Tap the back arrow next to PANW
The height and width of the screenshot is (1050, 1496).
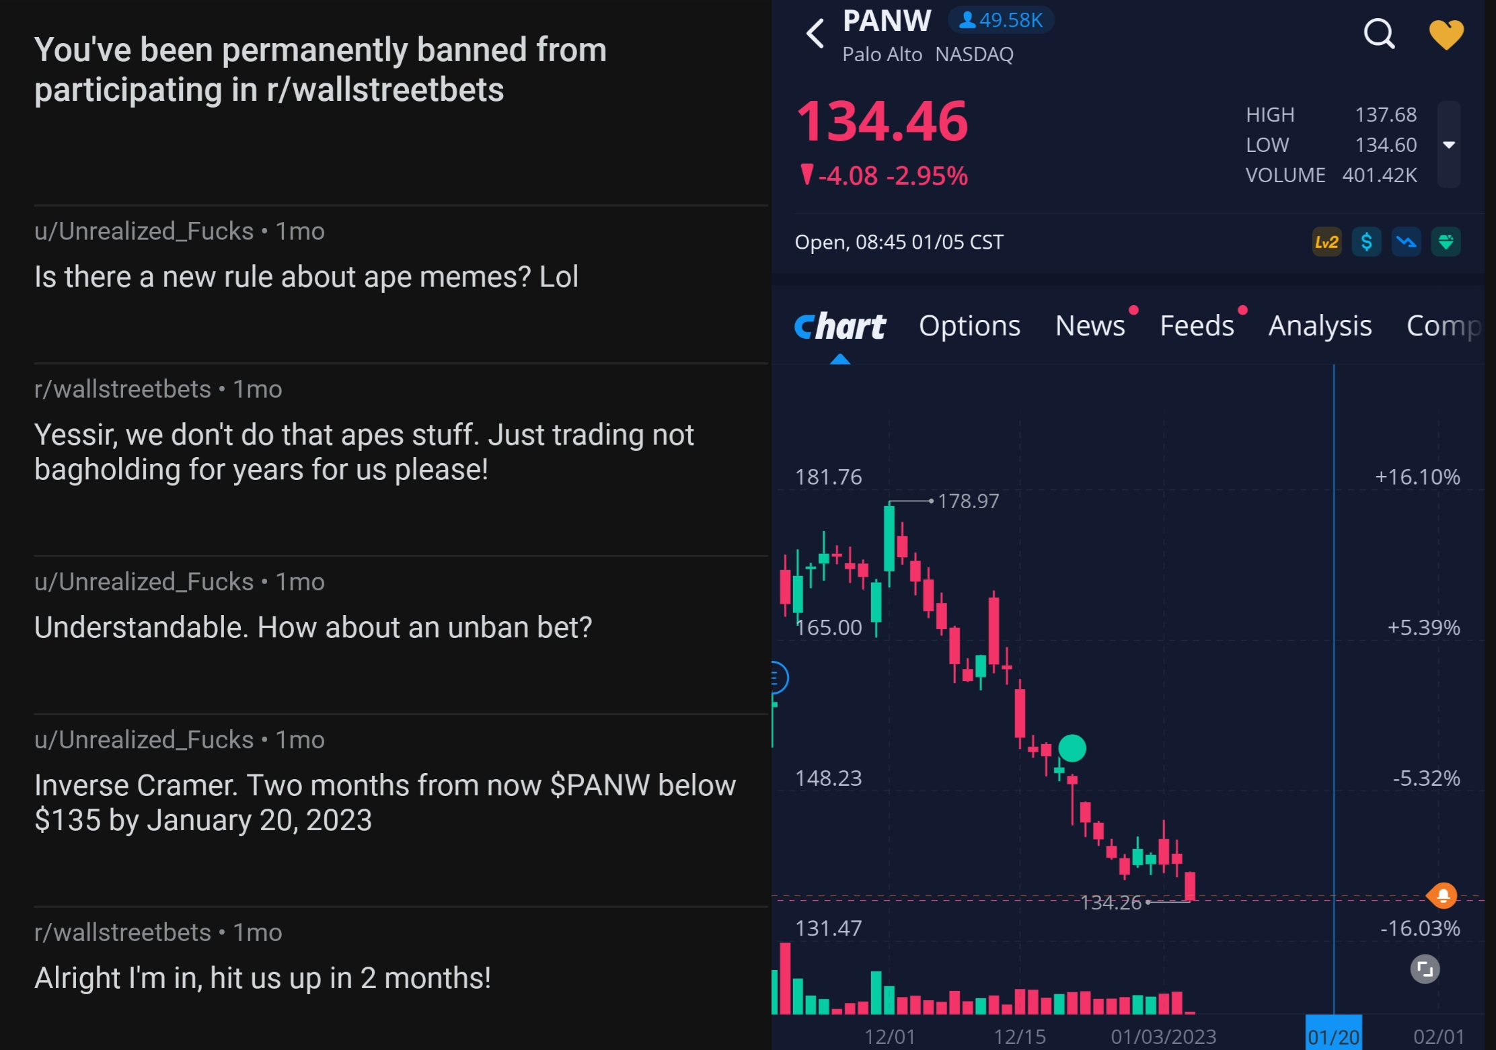click(x=815, y=34)
